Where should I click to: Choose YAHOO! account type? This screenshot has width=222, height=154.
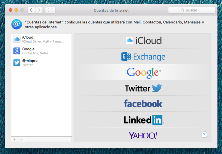(143, 135)
